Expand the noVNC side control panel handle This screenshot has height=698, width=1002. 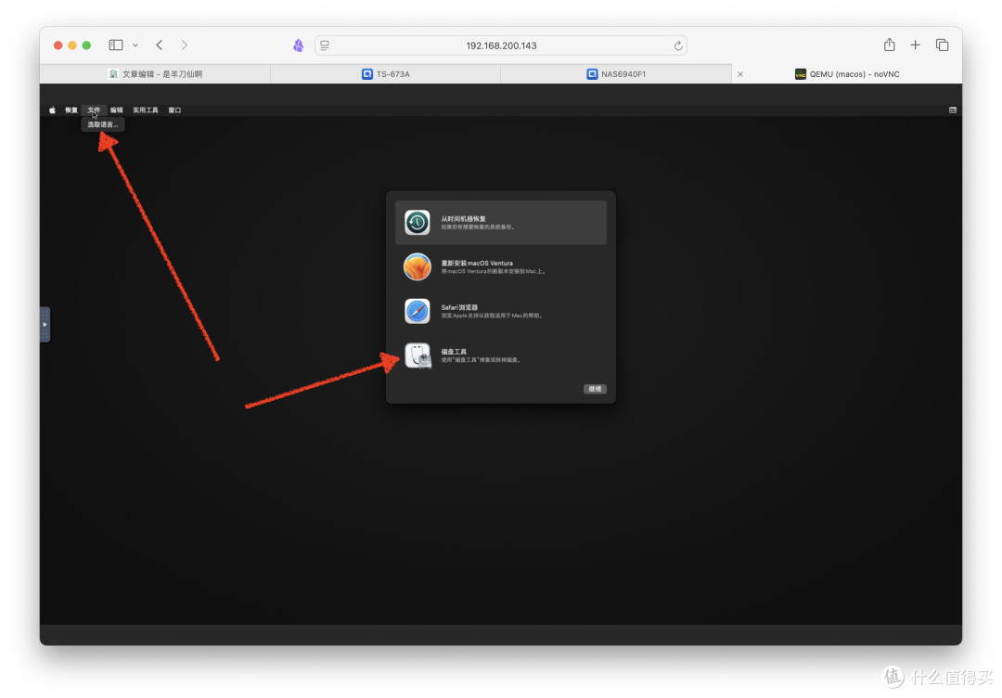(x=45, y=325)
